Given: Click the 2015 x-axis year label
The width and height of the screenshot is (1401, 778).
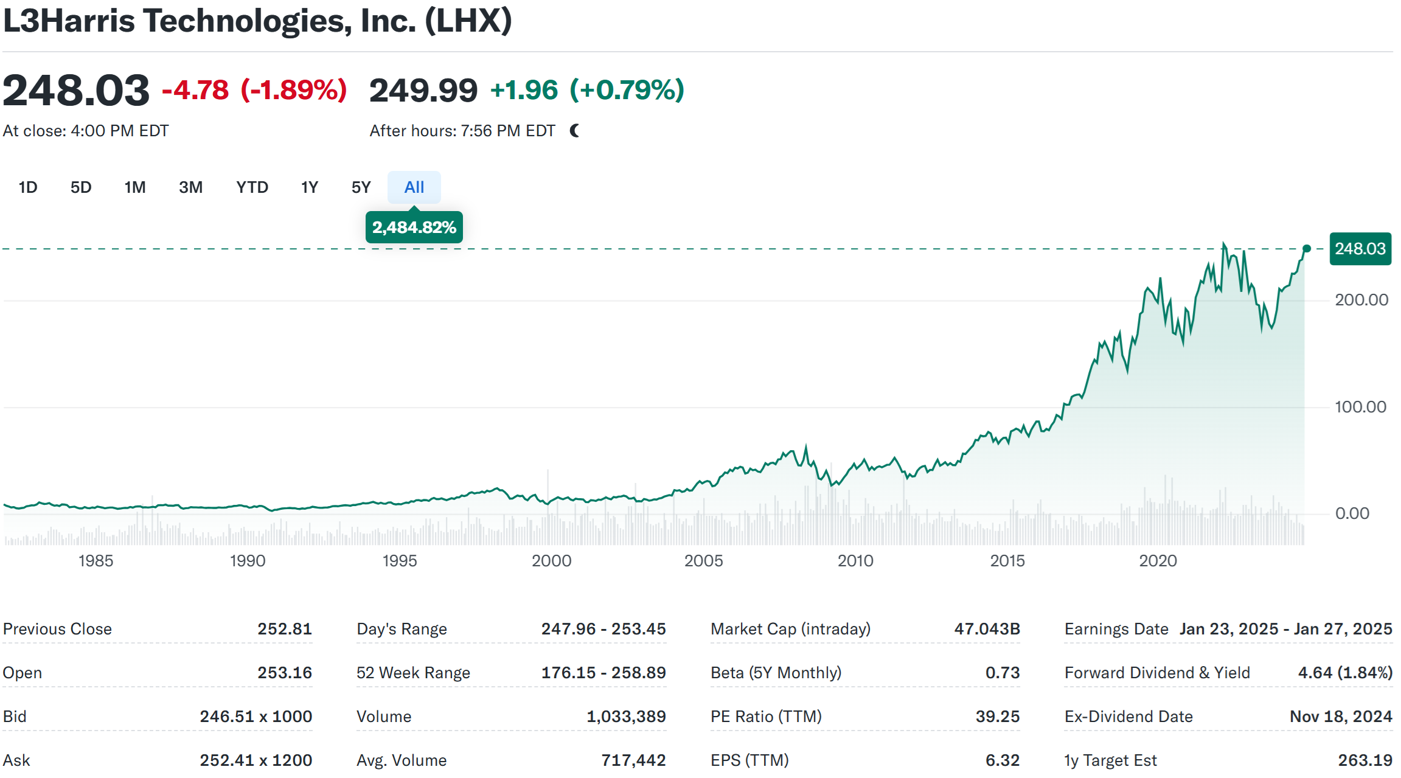Looking at the screenshot, I should click(1007, 561).
